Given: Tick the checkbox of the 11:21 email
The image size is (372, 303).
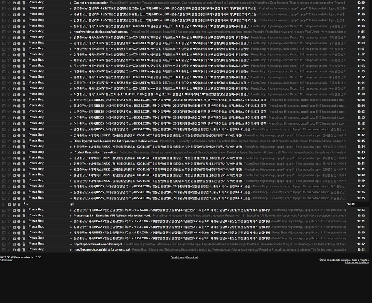Looking at the screenshot, I should (4, 9).
